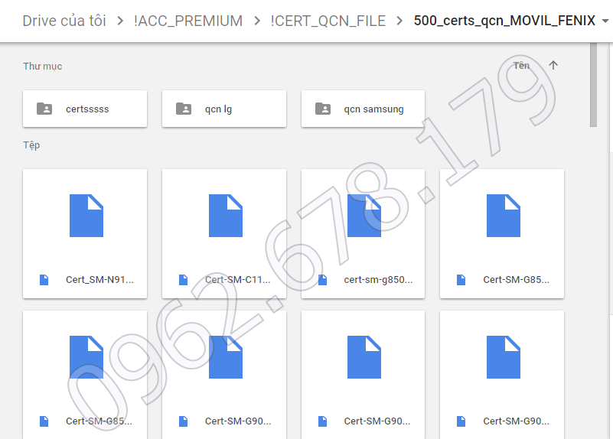Click the file name cert-sm-g850...
The width and height of the screenshot is (613, 439).
pos(378,280)
